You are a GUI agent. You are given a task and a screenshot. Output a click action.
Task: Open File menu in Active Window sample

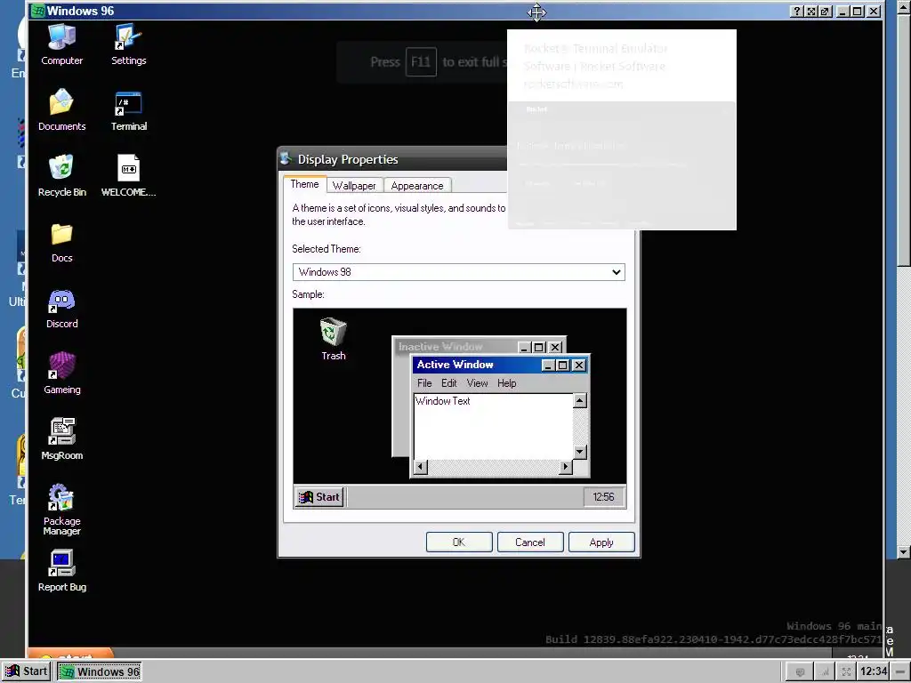tap(424, 383)
